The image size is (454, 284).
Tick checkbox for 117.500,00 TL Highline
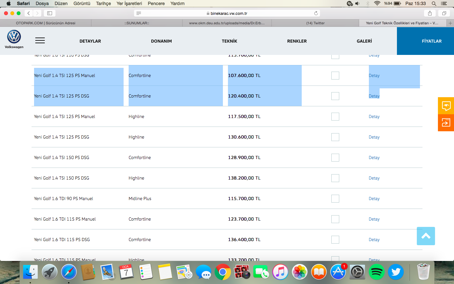tap(335, 116)
